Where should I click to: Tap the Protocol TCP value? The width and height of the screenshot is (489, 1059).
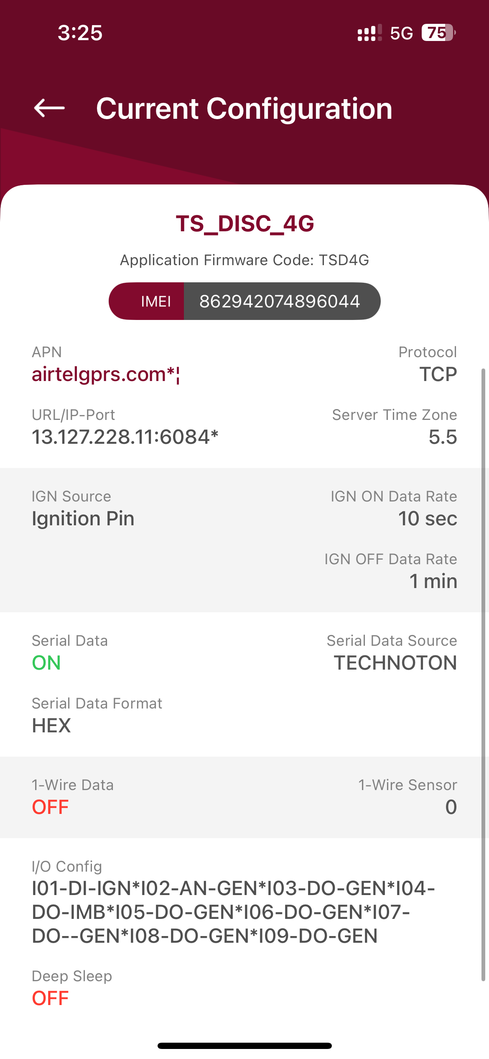pos(438,374)
